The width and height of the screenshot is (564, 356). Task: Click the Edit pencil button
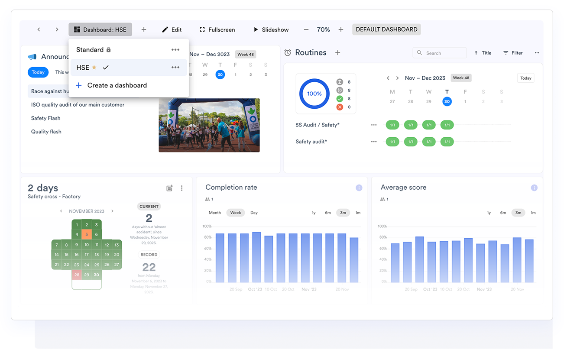tap(172, 29)
